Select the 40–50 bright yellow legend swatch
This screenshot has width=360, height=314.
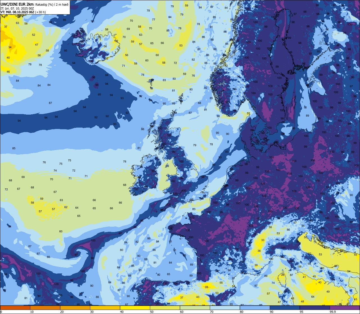point(135,308)
